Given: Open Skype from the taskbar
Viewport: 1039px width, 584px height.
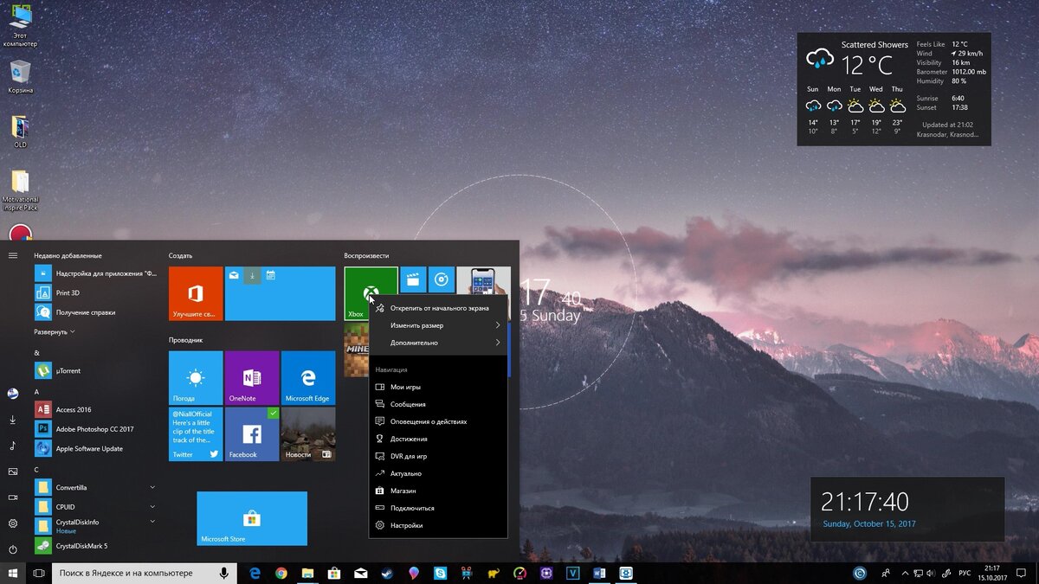Looking at the screenshot, I should point(441,573).
